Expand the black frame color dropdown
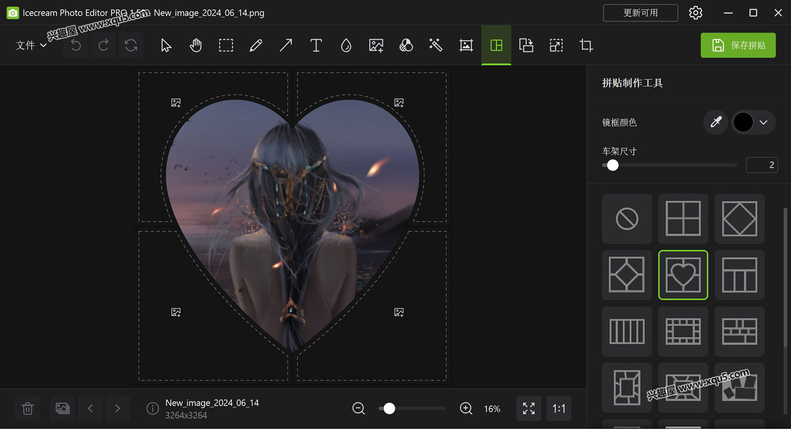This screenshot has width=791, height=429. 753,122
